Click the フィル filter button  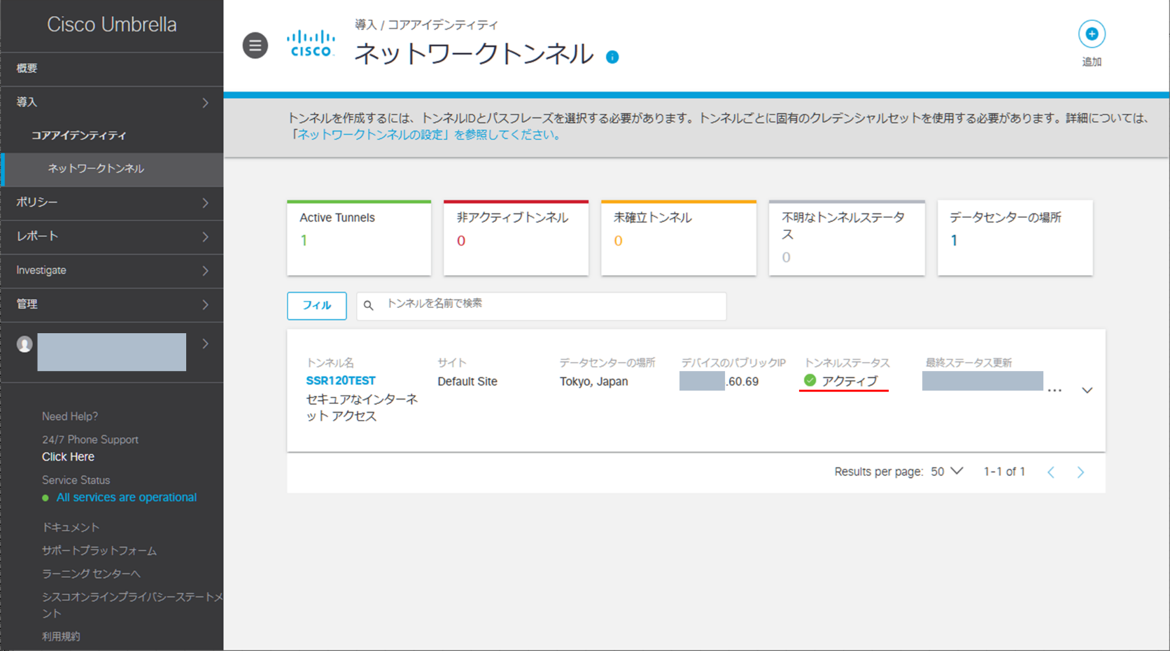click(x=317, y=306)
